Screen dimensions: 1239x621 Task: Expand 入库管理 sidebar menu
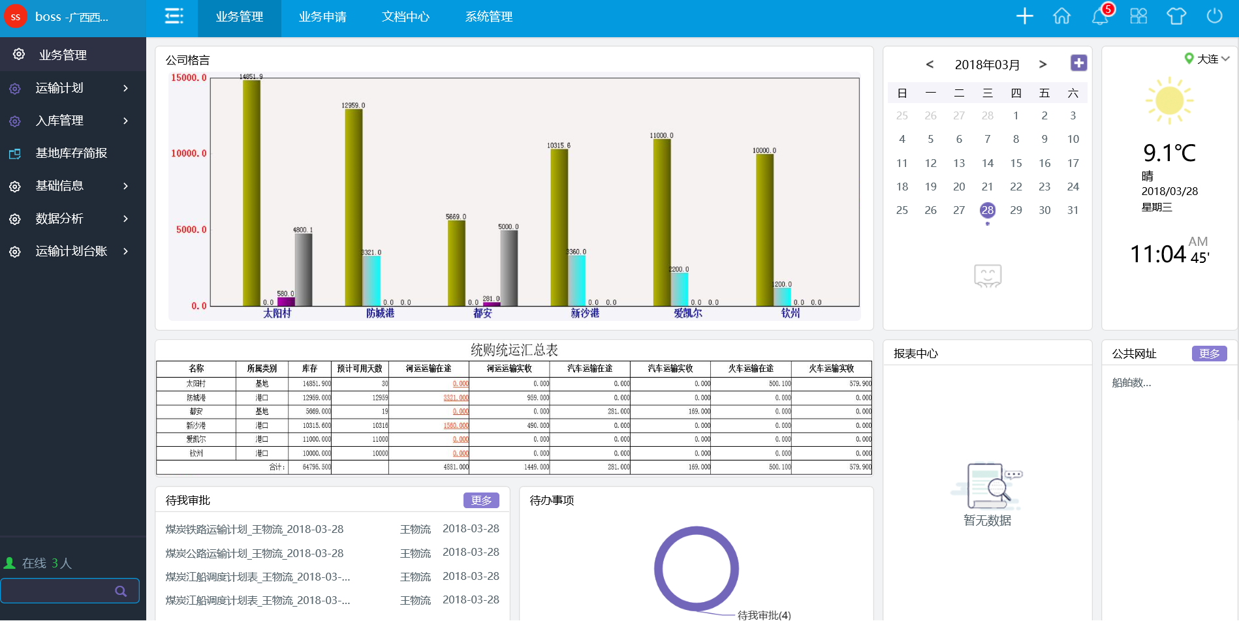(x=72, y=121)
